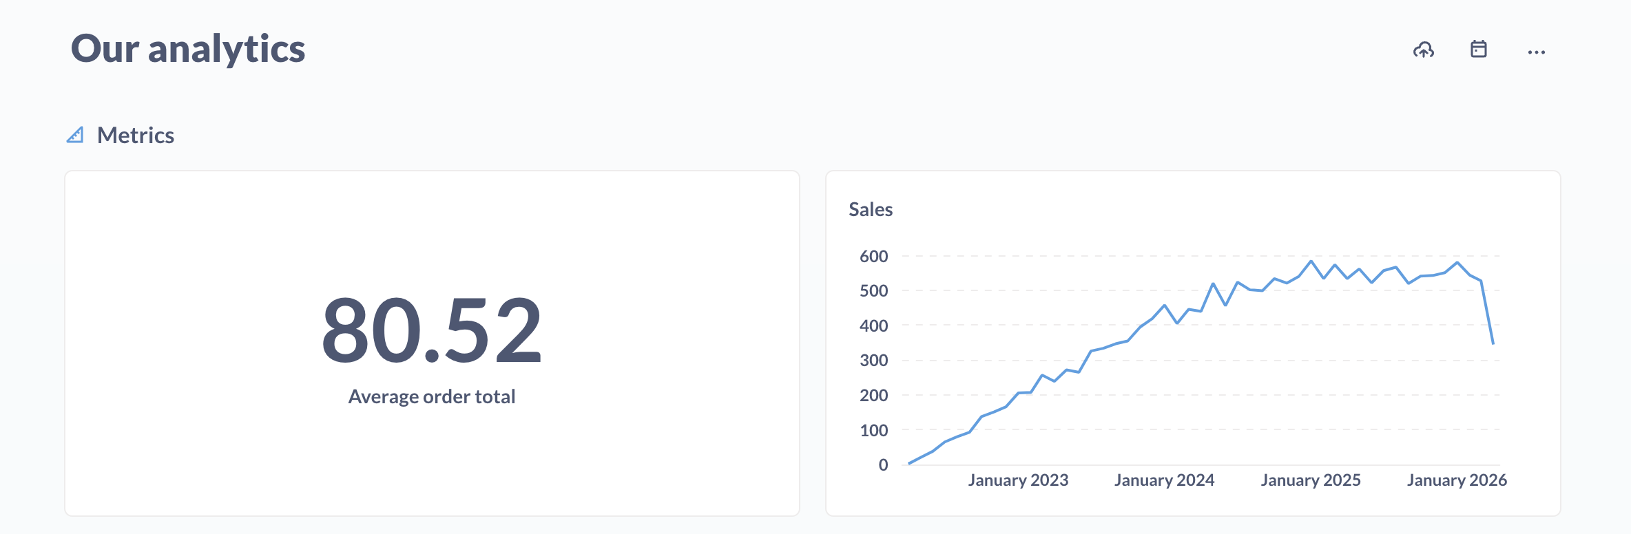Viewport: 1631px width, 534px height.
Task: Open the events calendar icon
Action: click(x=1478, y=50)
